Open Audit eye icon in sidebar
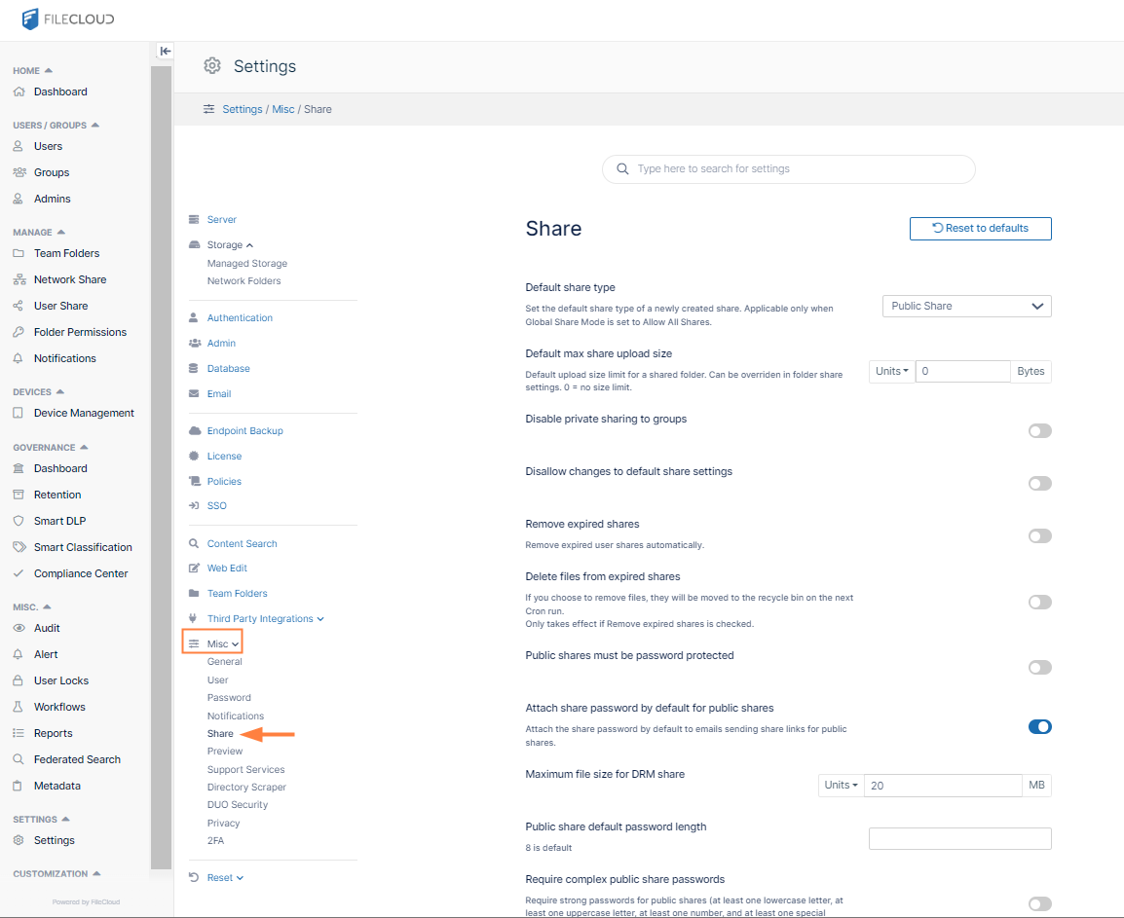 coord(19,628)
